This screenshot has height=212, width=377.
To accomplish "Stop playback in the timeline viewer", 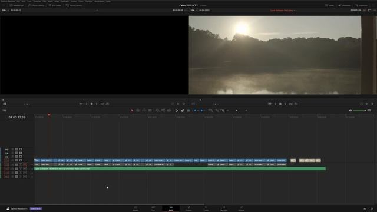I will (280, 104).
